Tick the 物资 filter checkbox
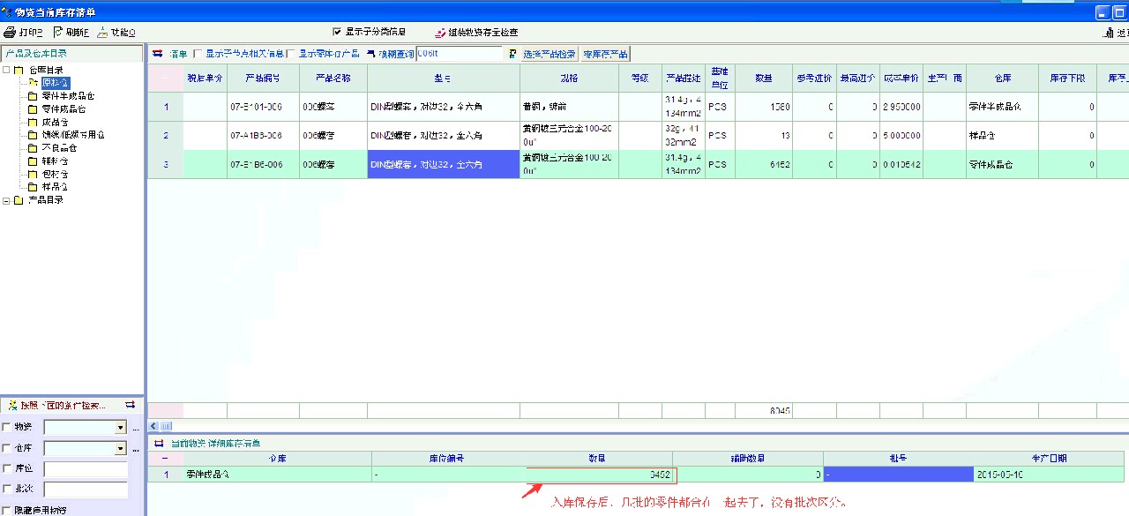The width and height of the screenshot is (1129, 516). coord(7,427)
